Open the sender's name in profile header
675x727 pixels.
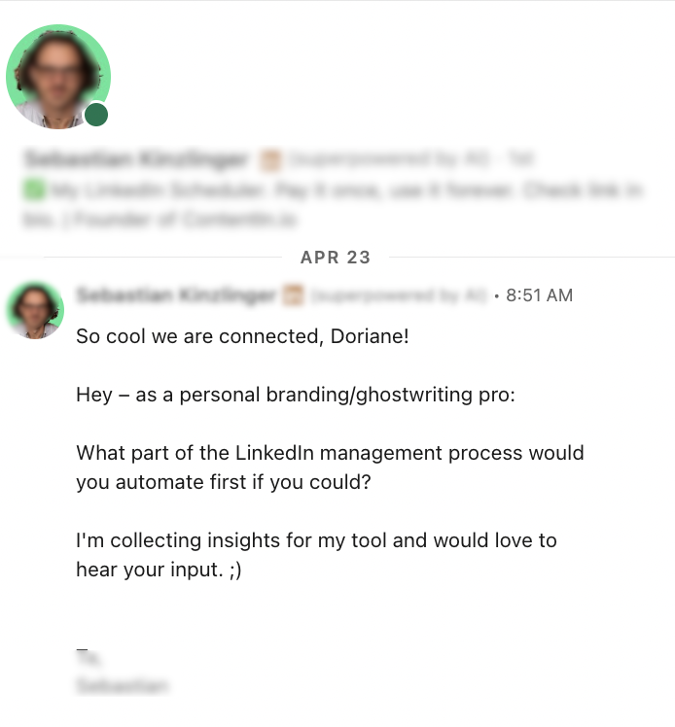click(x=136, y=158)
